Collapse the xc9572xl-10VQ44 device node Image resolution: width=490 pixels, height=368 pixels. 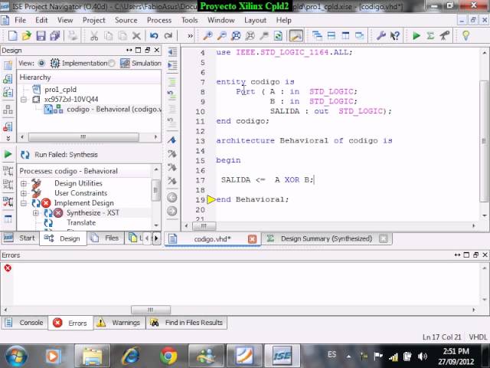point(24,100)
